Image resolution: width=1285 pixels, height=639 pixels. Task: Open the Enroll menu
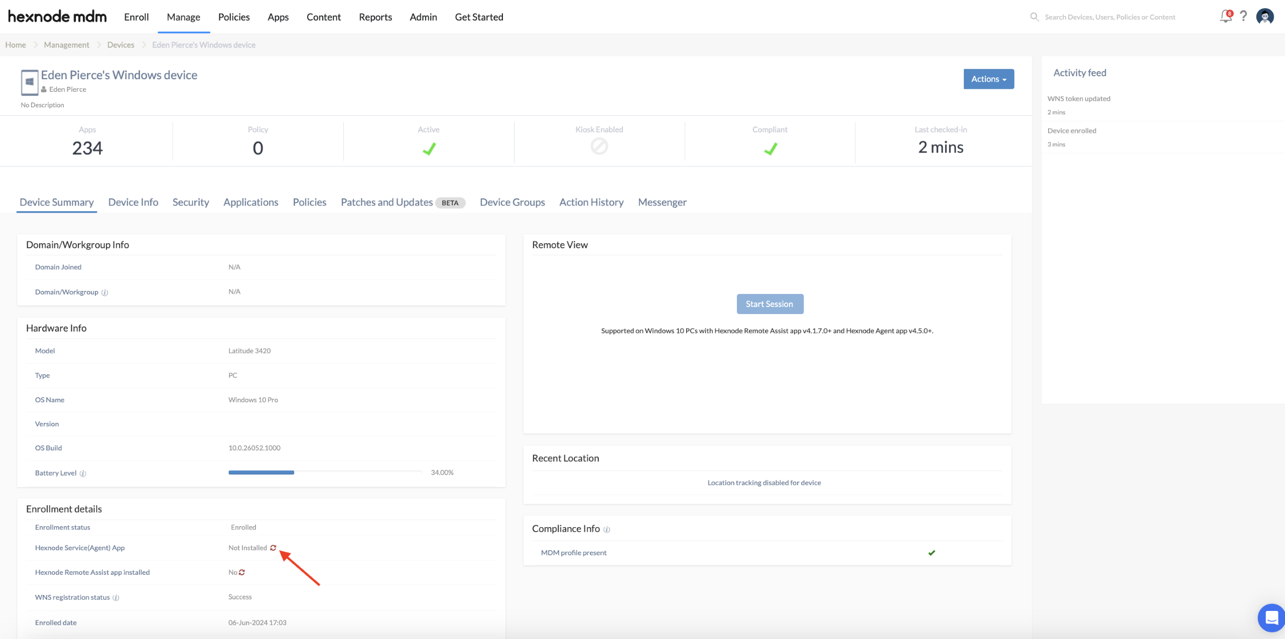click(x=137, y=17)
